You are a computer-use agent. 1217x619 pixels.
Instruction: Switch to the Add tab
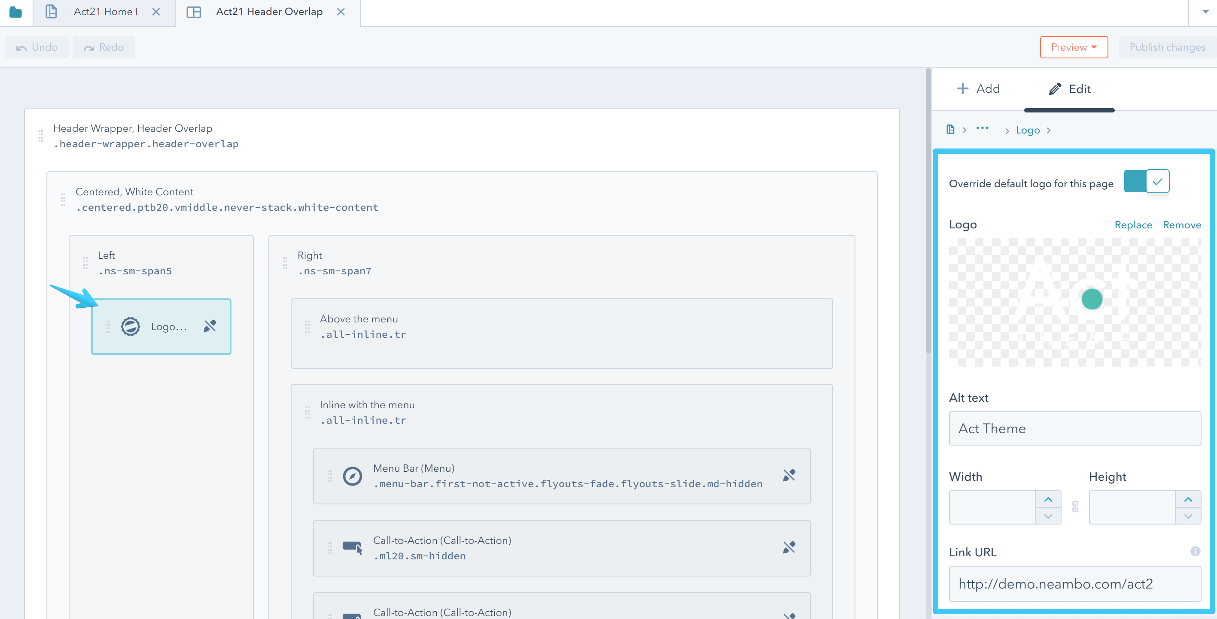click(978, 89)
